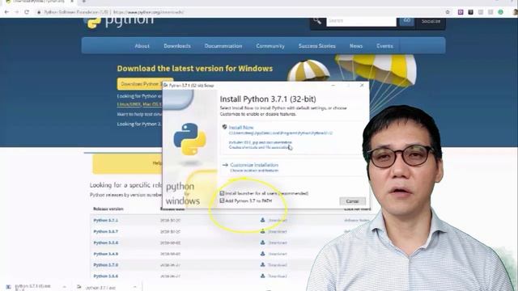Viewport: 518px width, 291px height.
Task: Click the installer title bar icon in Python Setup
Action: pos(165,86)
